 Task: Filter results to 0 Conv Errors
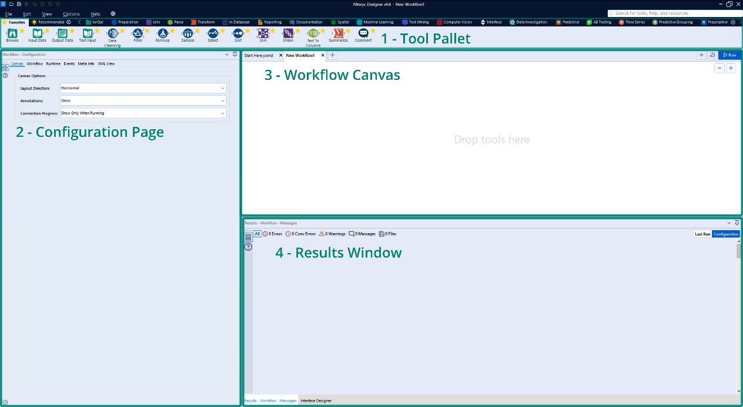coord(300,234)
